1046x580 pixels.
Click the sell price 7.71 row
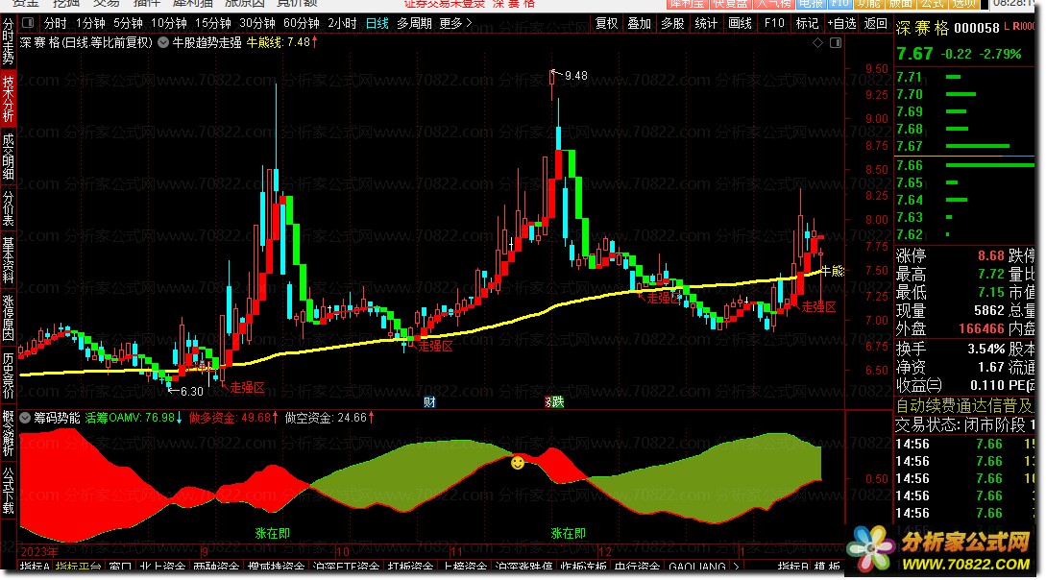(x=964, y=77)
